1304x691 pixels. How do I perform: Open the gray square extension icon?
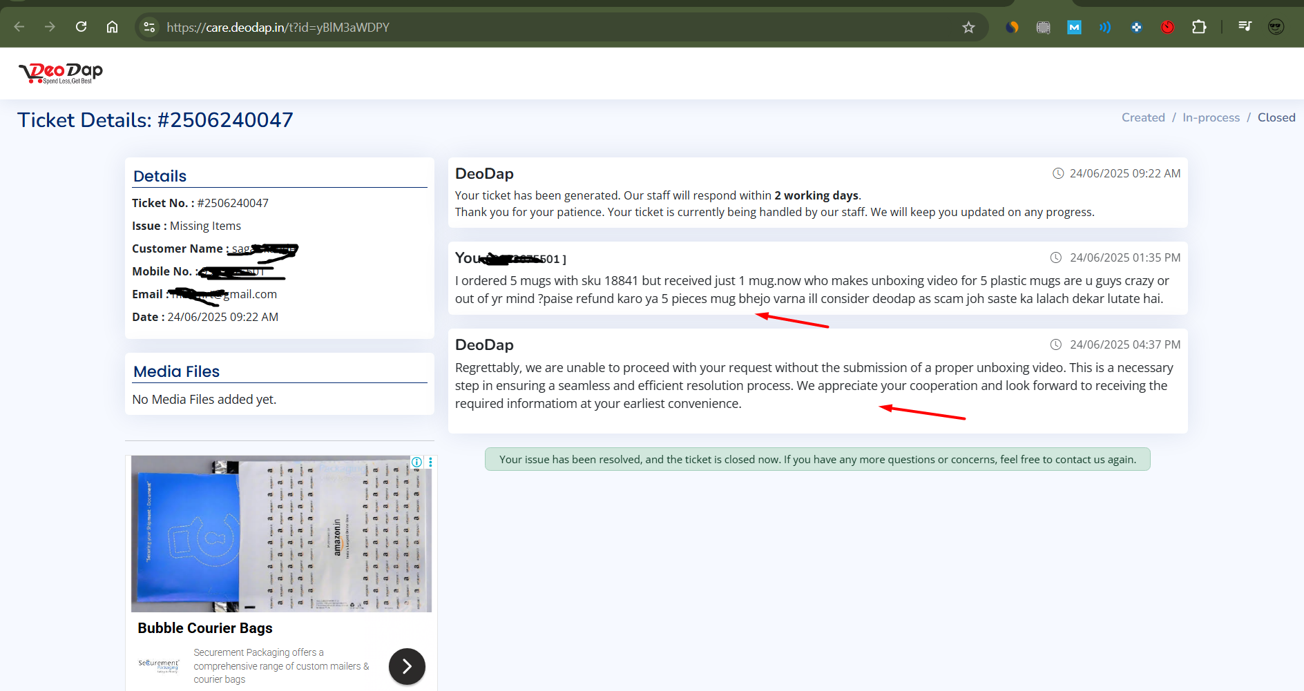coord(1043,27)
